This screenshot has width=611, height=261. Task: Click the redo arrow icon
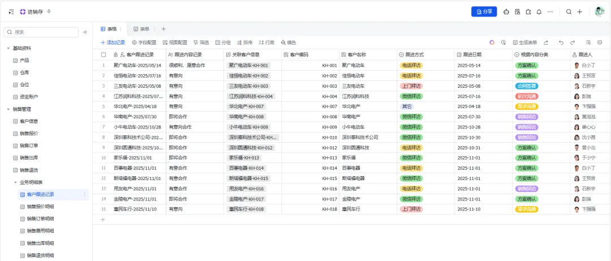[x=573, y=42]
